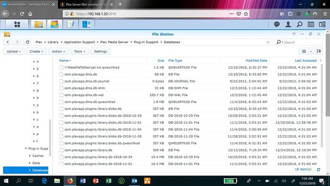Go to Plex in breadcrumb path

click(x=39, y=42)
